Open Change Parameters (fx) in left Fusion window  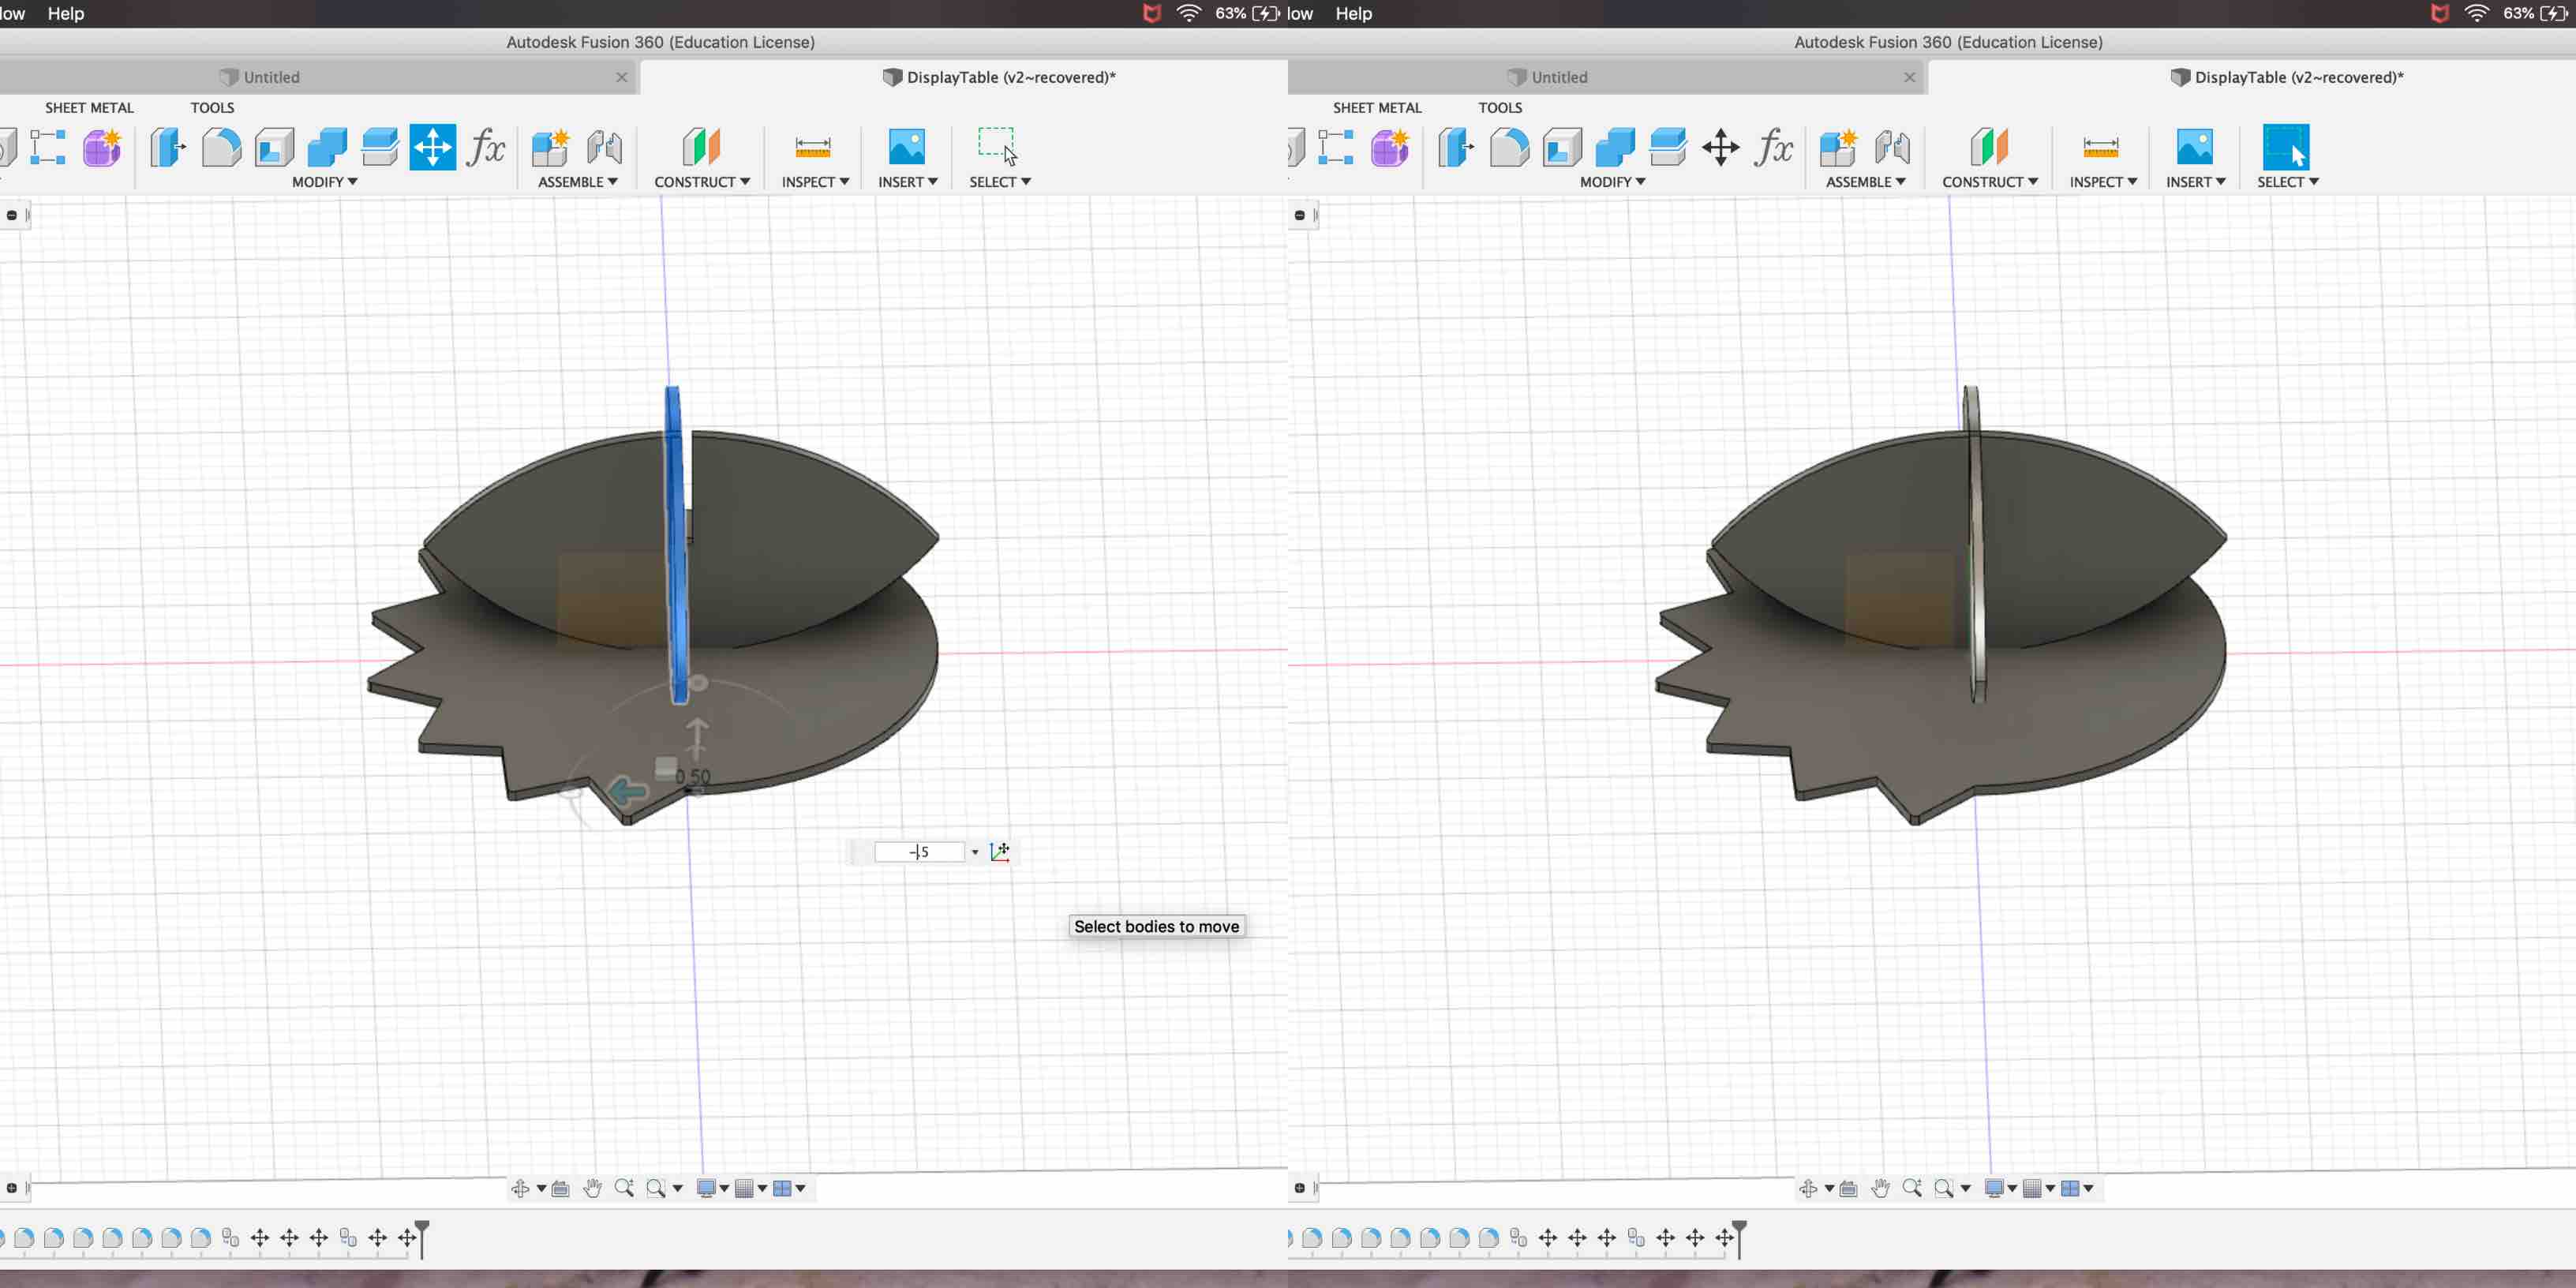(486, 148)
